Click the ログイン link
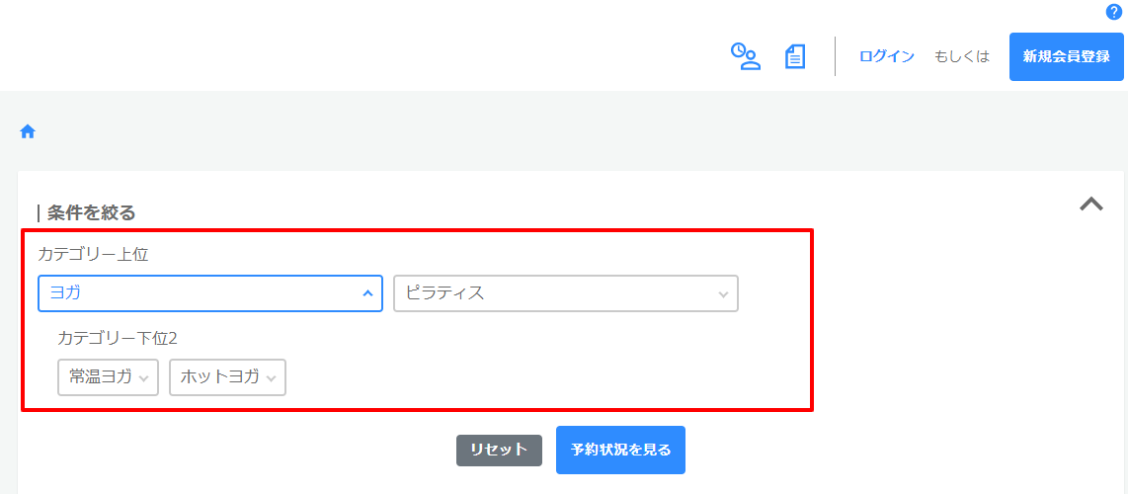The image size is (1128, 494). [x=886, y=56]
